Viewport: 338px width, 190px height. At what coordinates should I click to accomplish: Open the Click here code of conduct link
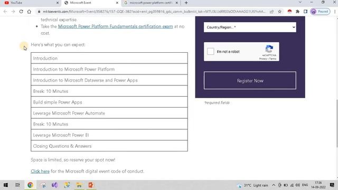click(40, 171)
